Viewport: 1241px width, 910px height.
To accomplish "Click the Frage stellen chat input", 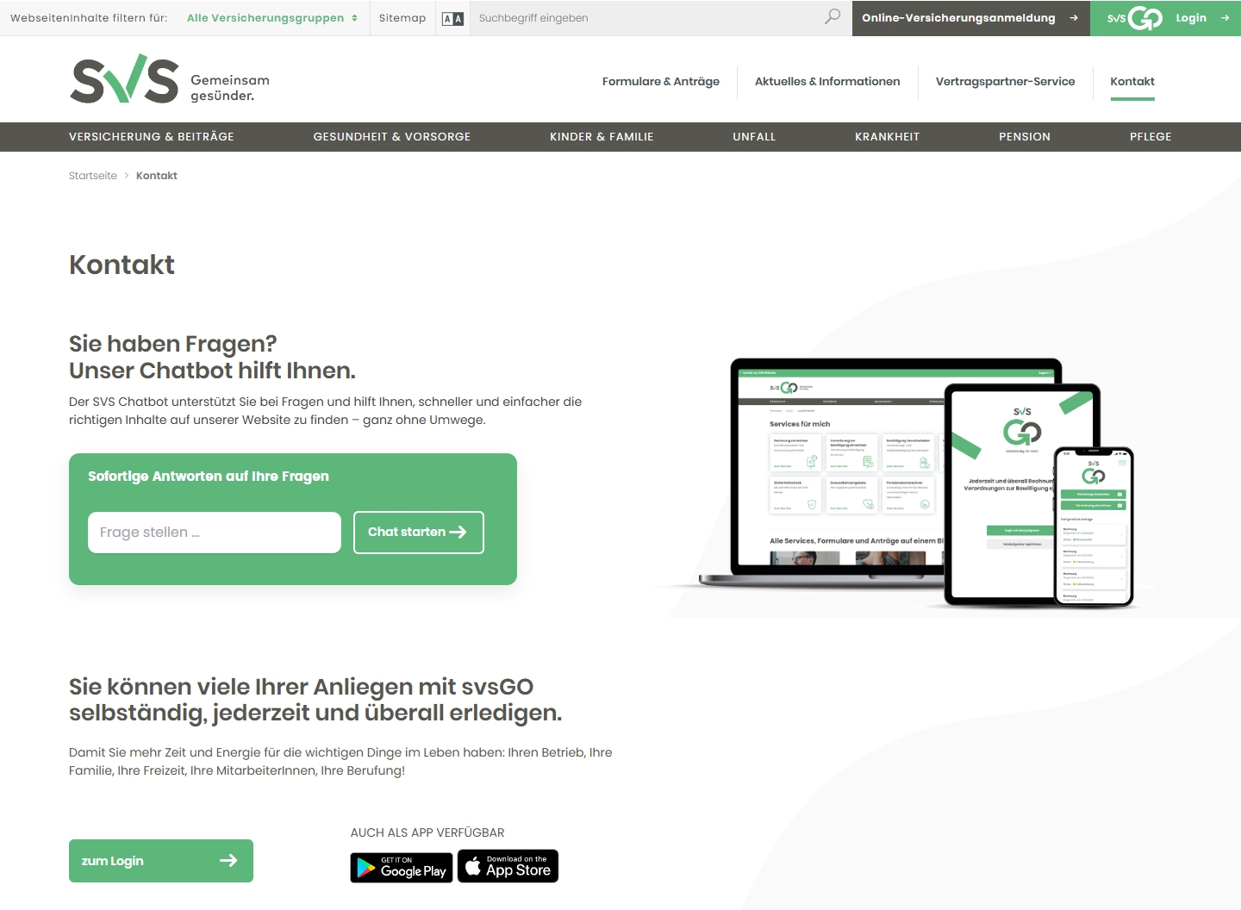I will point(215,533).
